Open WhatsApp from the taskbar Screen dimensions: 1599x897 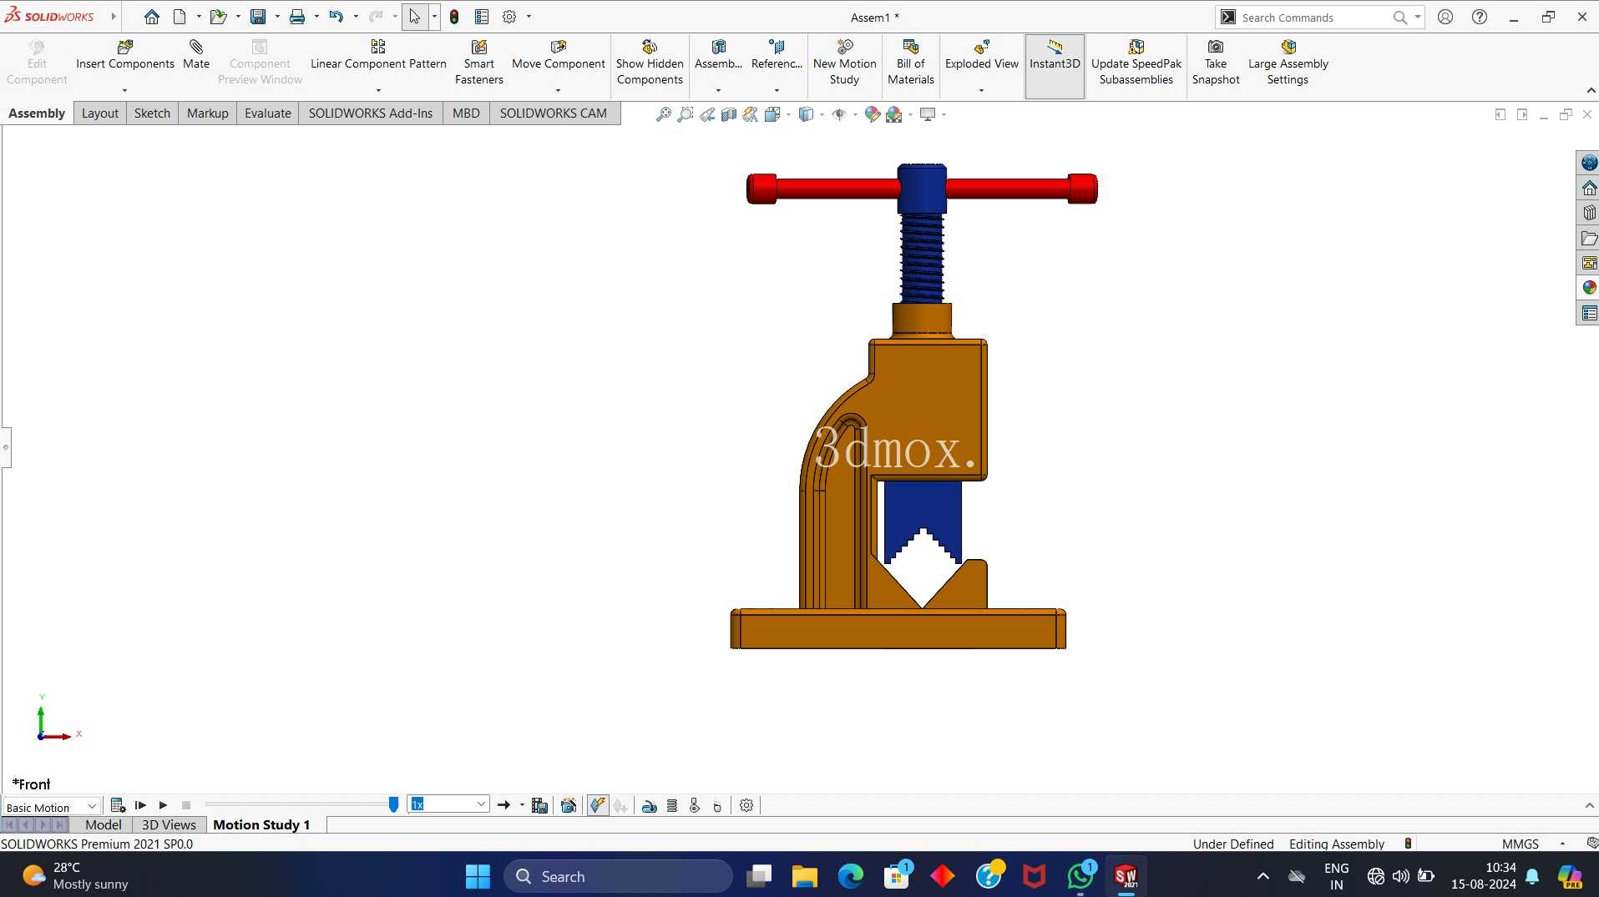[1080, 876]
